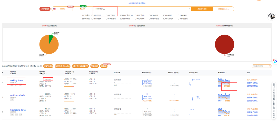Click search volume 825,262 for blackstone dome

point(227,115)
